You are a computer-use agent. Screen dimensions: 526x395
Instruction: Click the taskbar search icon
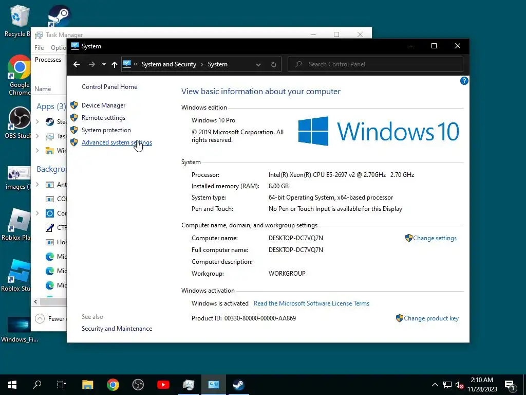(37, 385)
